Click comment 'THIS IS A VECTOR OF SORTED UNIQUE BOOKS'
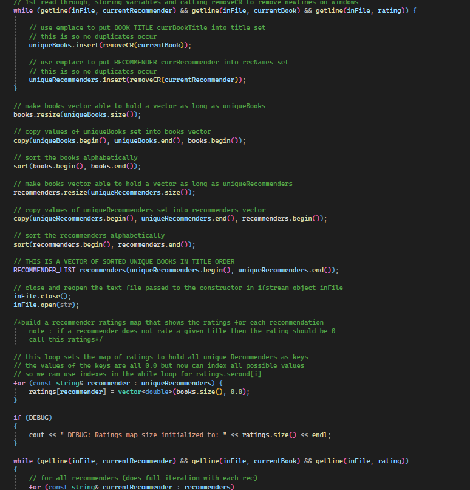 [x=124, y=261]
